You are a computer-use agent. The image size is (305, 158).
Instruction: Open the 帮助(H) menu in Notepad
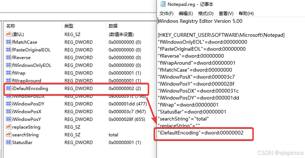[x=246, y=14]
